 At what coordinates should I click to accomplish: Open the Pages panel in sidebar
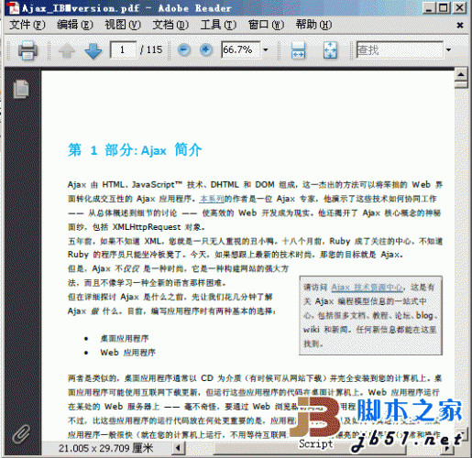21,89
